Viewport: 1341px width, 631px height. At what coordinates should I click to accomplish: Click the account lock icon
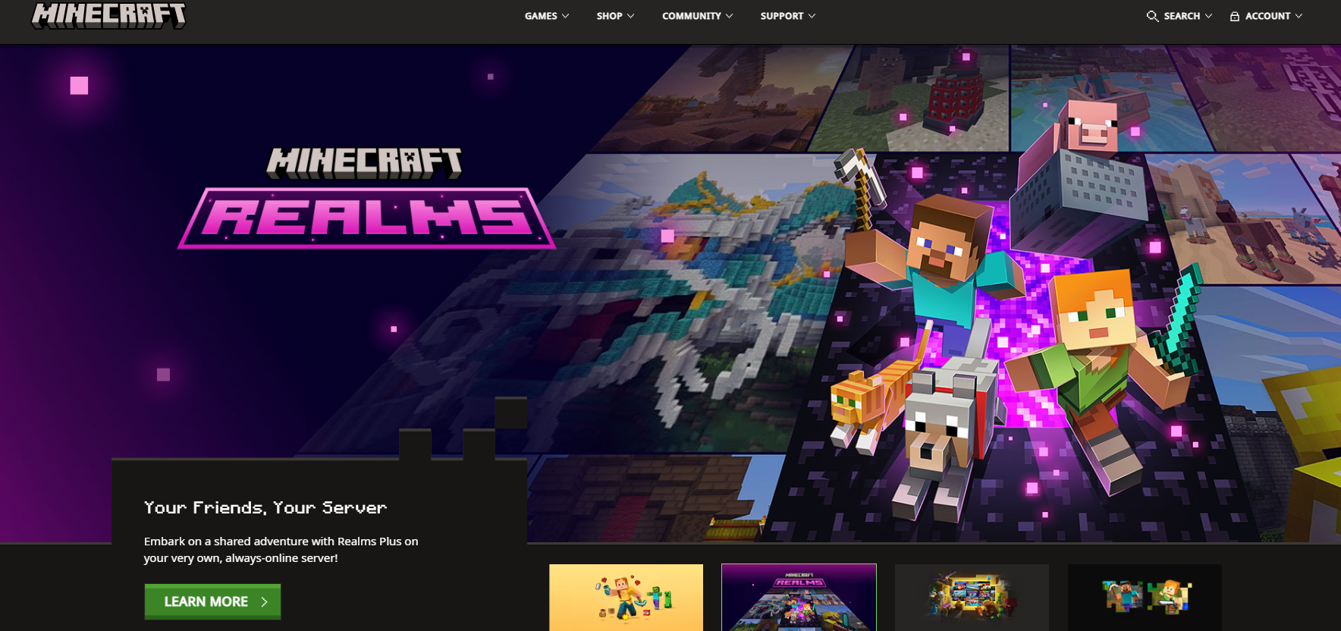[x=1235, y=16]
